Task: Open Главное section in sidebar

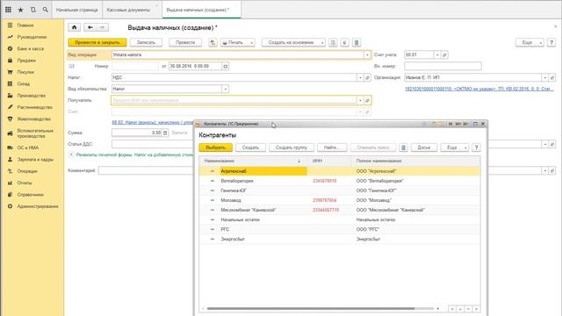Action: 25,25
